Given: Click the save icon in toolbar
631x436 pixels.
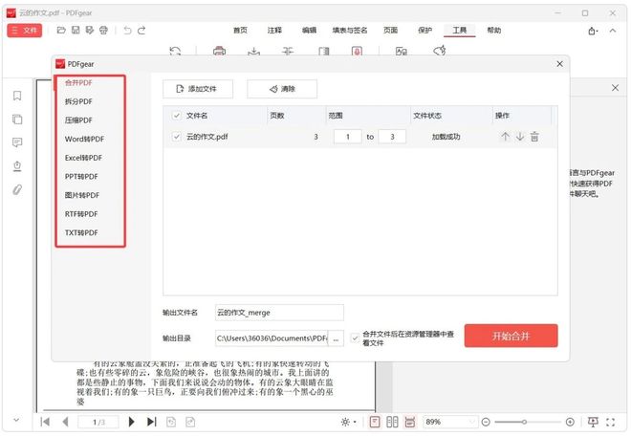Looking at the screenshot, I should [x=76, y=31].
